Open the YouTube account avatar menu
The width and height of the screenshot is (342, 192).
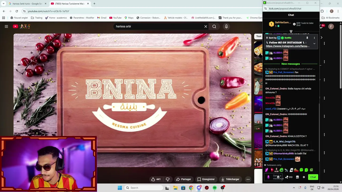[331, 26]
